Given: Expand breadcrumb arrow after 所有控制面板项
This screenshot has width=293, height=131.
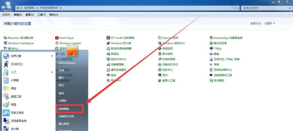Looking at the screenshot, I should 61,8.
